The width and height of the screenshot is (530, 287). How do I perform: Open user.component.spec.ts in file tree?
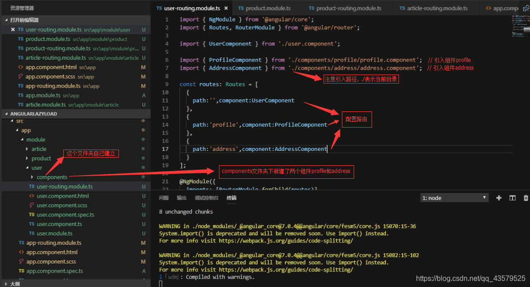76,215
